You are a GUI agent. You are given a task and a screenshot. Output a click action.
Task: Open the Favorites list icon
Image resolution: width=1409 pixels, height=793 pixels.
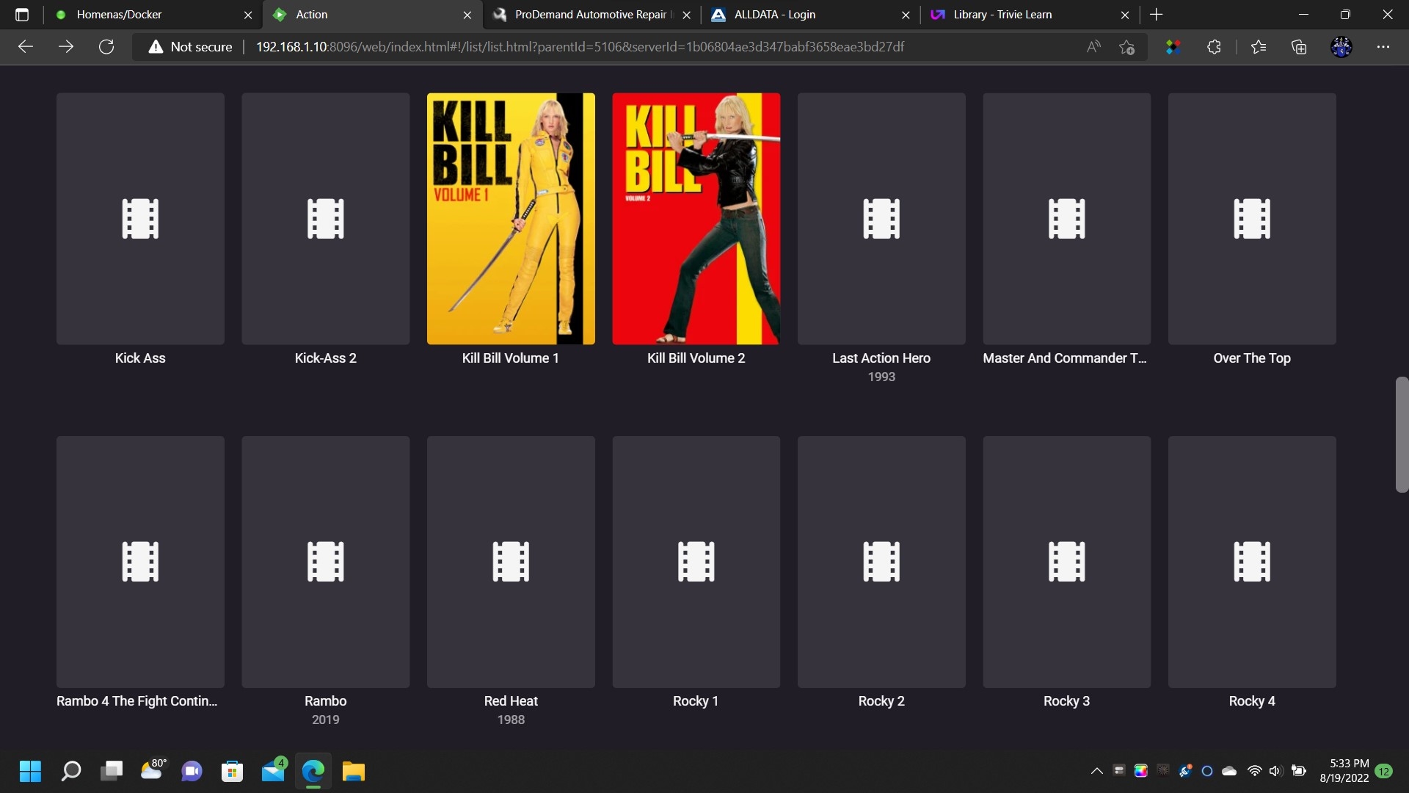coord(1257,46)
